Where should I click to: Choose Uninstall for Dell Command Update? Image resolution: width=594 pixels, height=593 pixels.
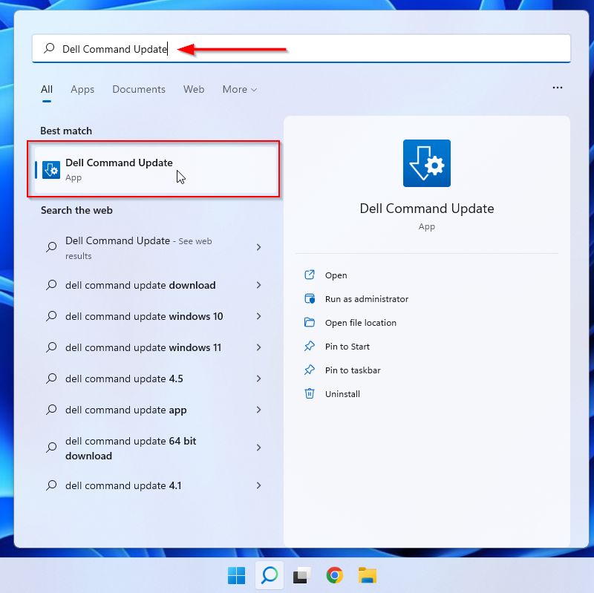coord(342,394)
